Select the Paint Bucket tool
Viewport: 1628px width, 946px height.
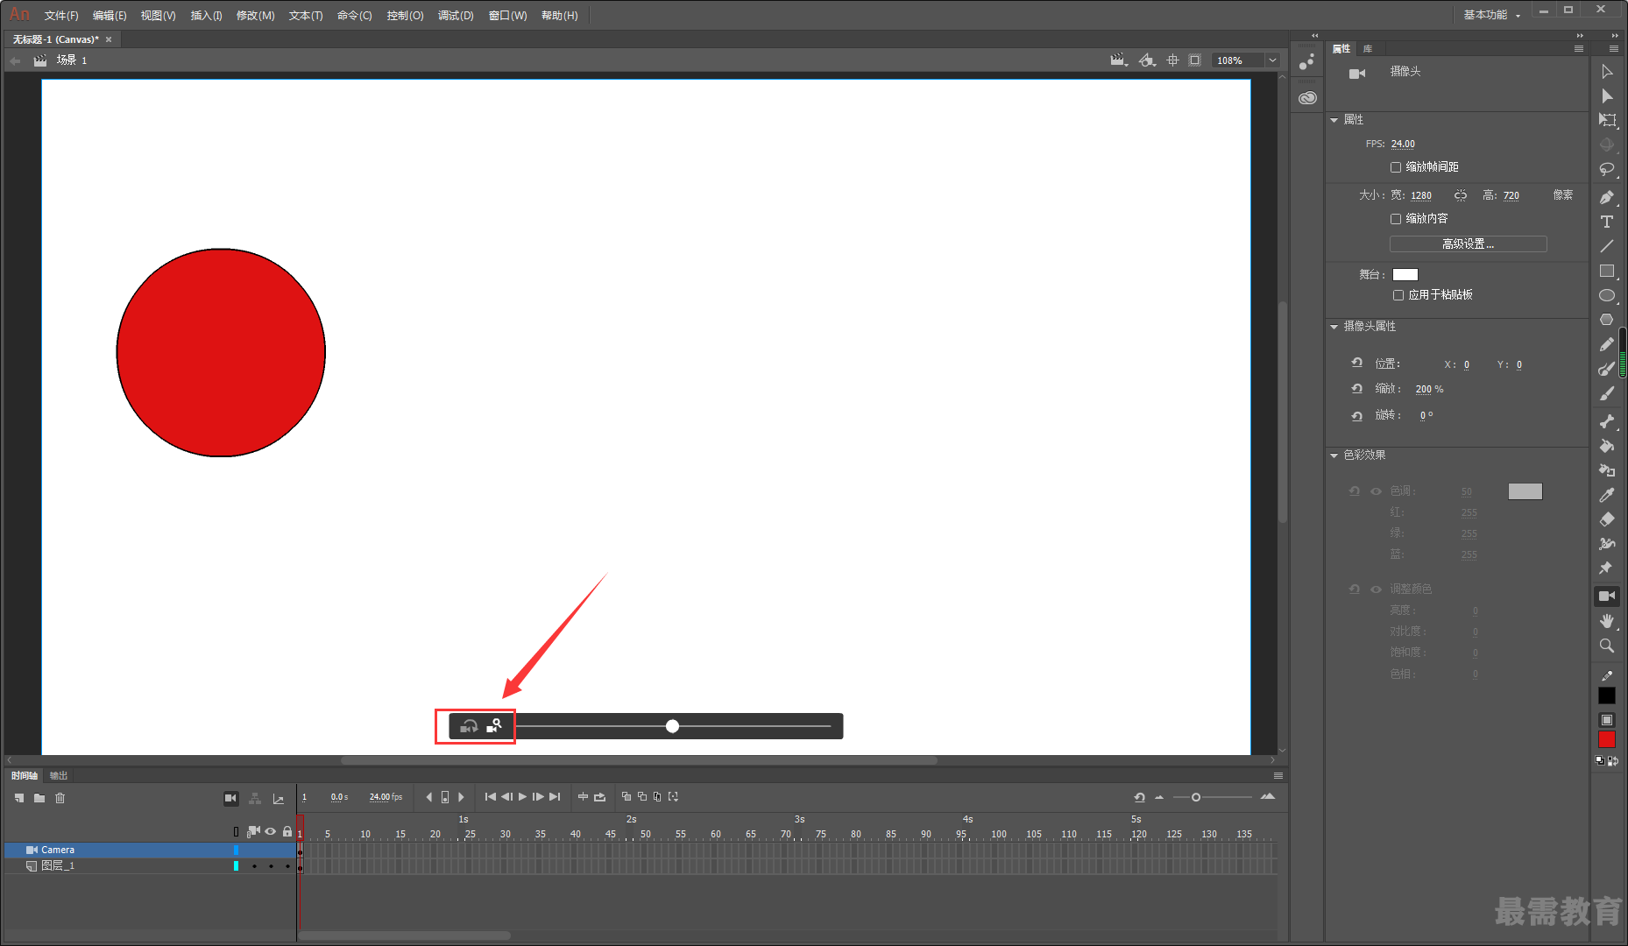1606,446
